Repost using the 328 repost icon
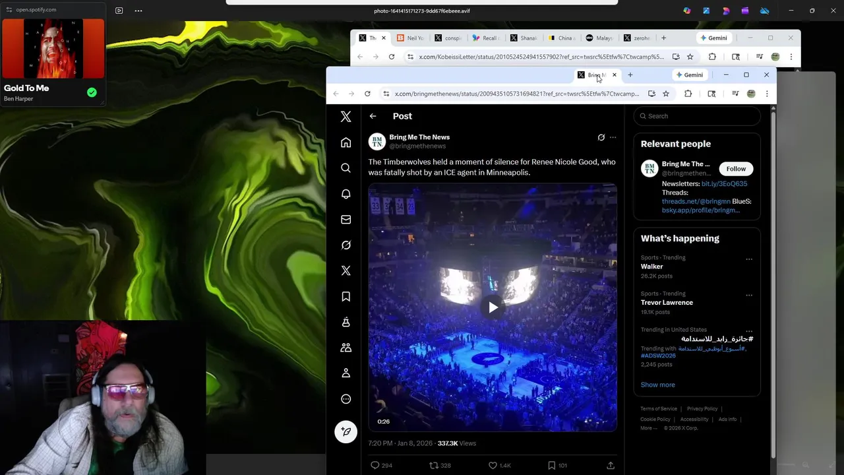The height and width of the screenshot is (475, 844). pos(433,465)
